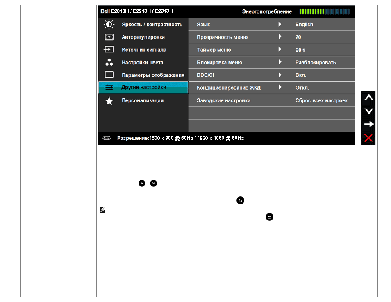Click the down arrow navigation button
The height and width of the screenshot is (302, 391).
tap(368, 111)
